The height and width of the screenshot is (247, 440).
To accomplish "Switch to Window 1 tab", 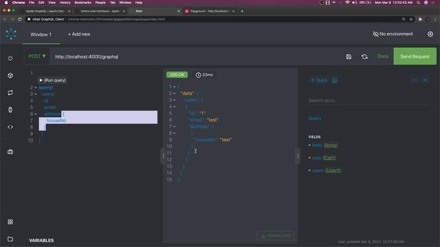I will click(41, 34).
